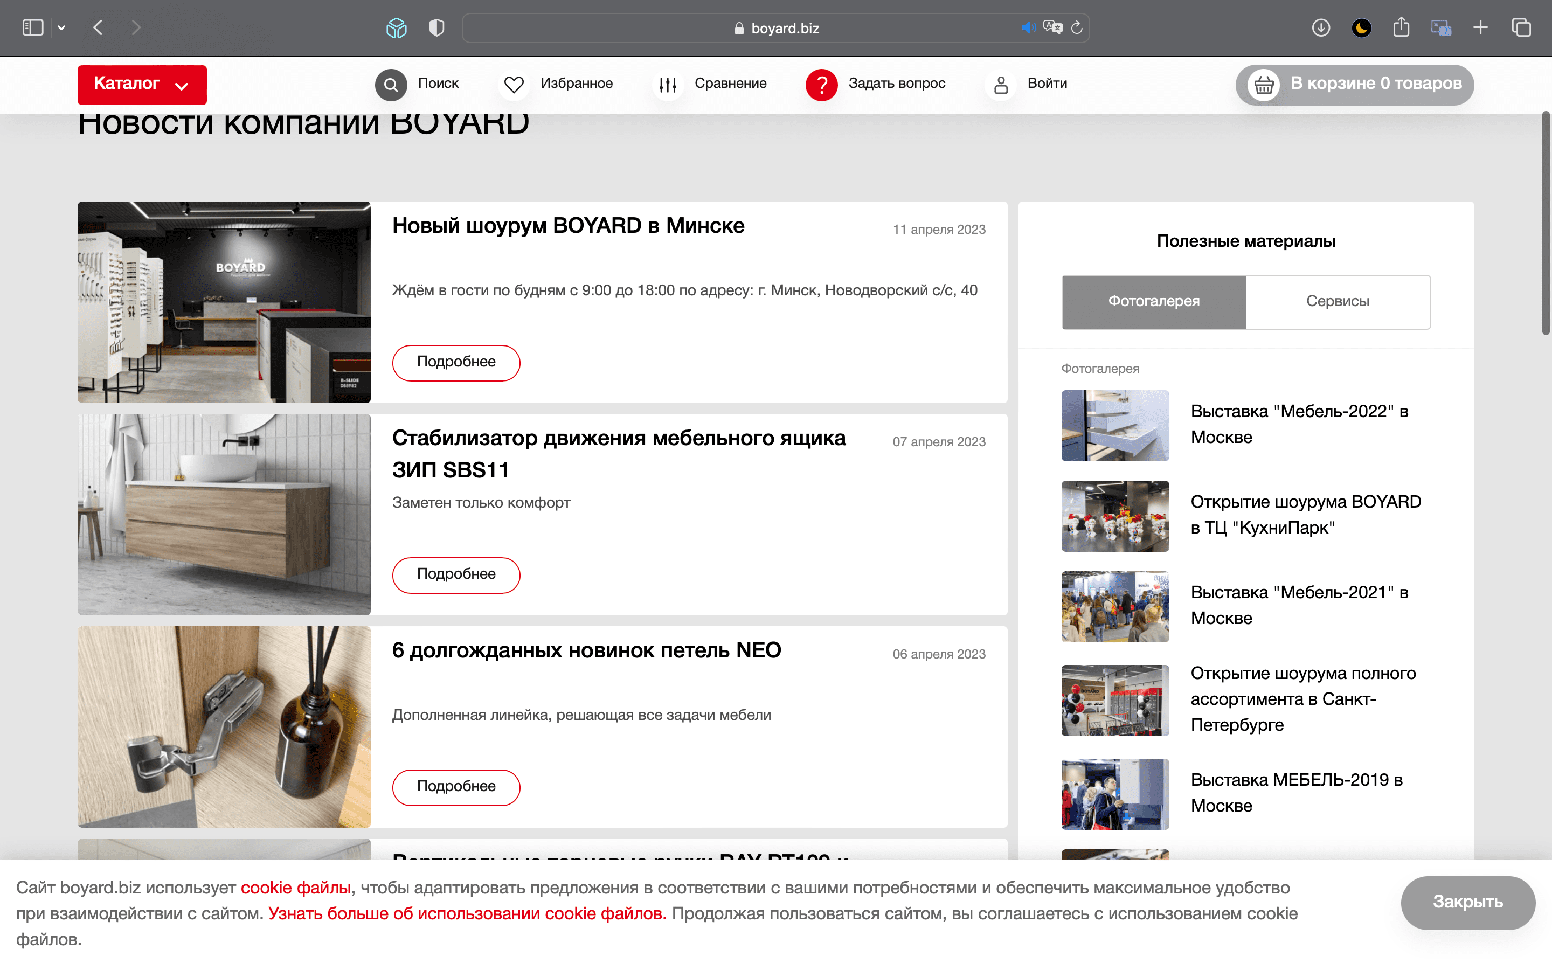
Task: Open Подробнее for the Minsk showroom news
Action: 456,363
